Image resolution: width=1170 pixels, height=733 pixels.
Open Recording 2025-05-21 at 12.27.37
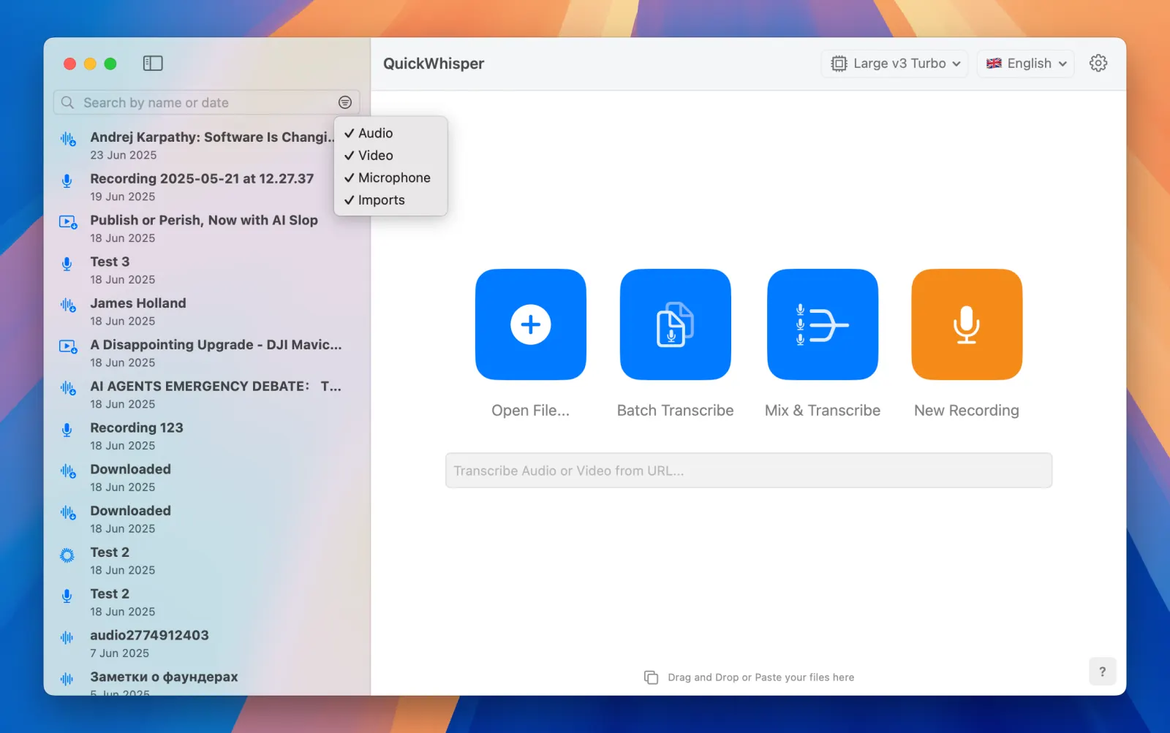coord(207,187)
